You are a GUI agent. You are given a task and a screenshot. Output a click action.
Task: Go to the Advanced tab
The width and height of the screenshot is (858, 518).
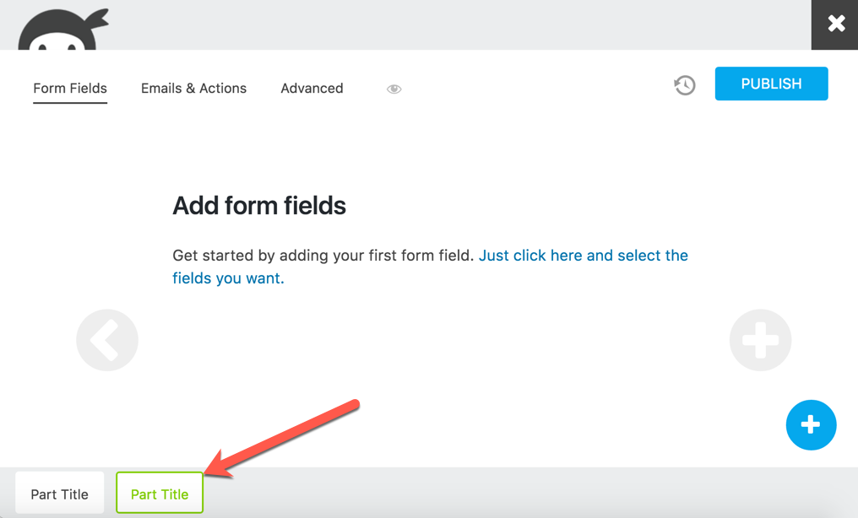coord(312,89)
